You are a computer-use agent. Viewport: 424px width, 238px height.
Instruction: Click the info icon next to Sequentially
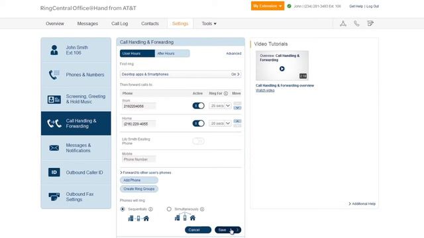click(150, 209)
